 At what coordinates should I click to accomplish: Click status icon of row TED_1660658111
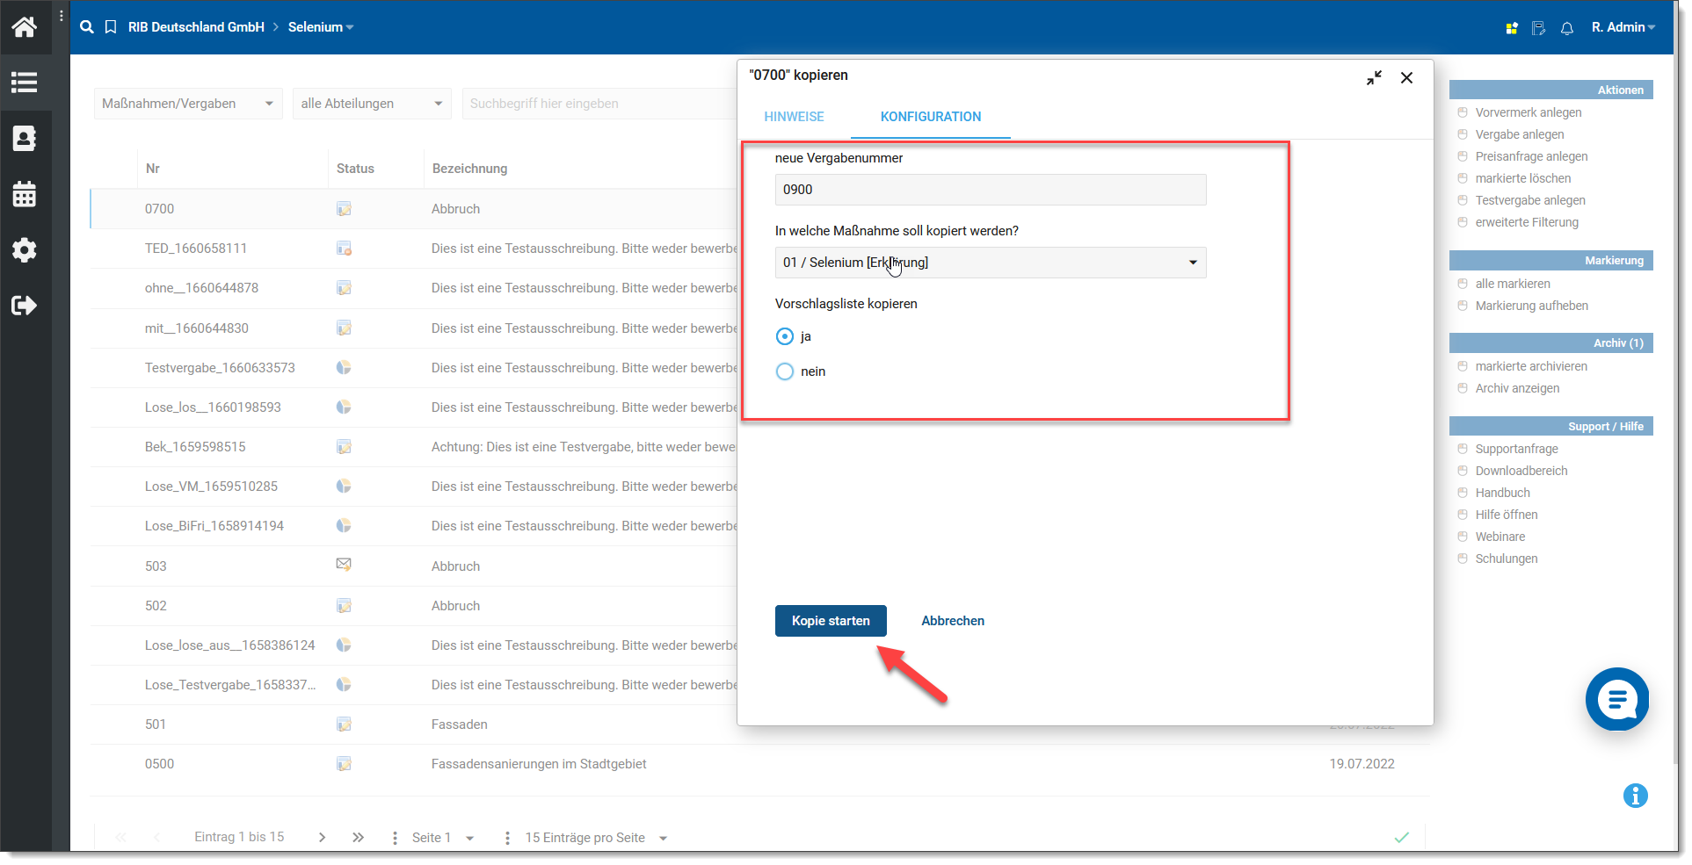344,249
